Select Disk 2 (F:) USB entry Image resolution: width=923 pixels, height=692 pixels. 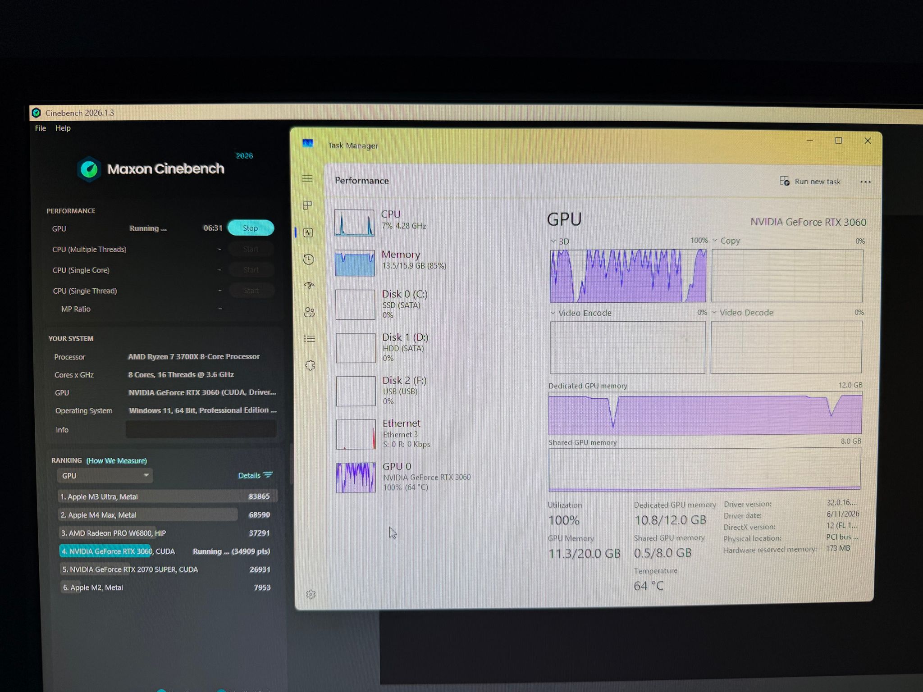(x=406, y=391)
